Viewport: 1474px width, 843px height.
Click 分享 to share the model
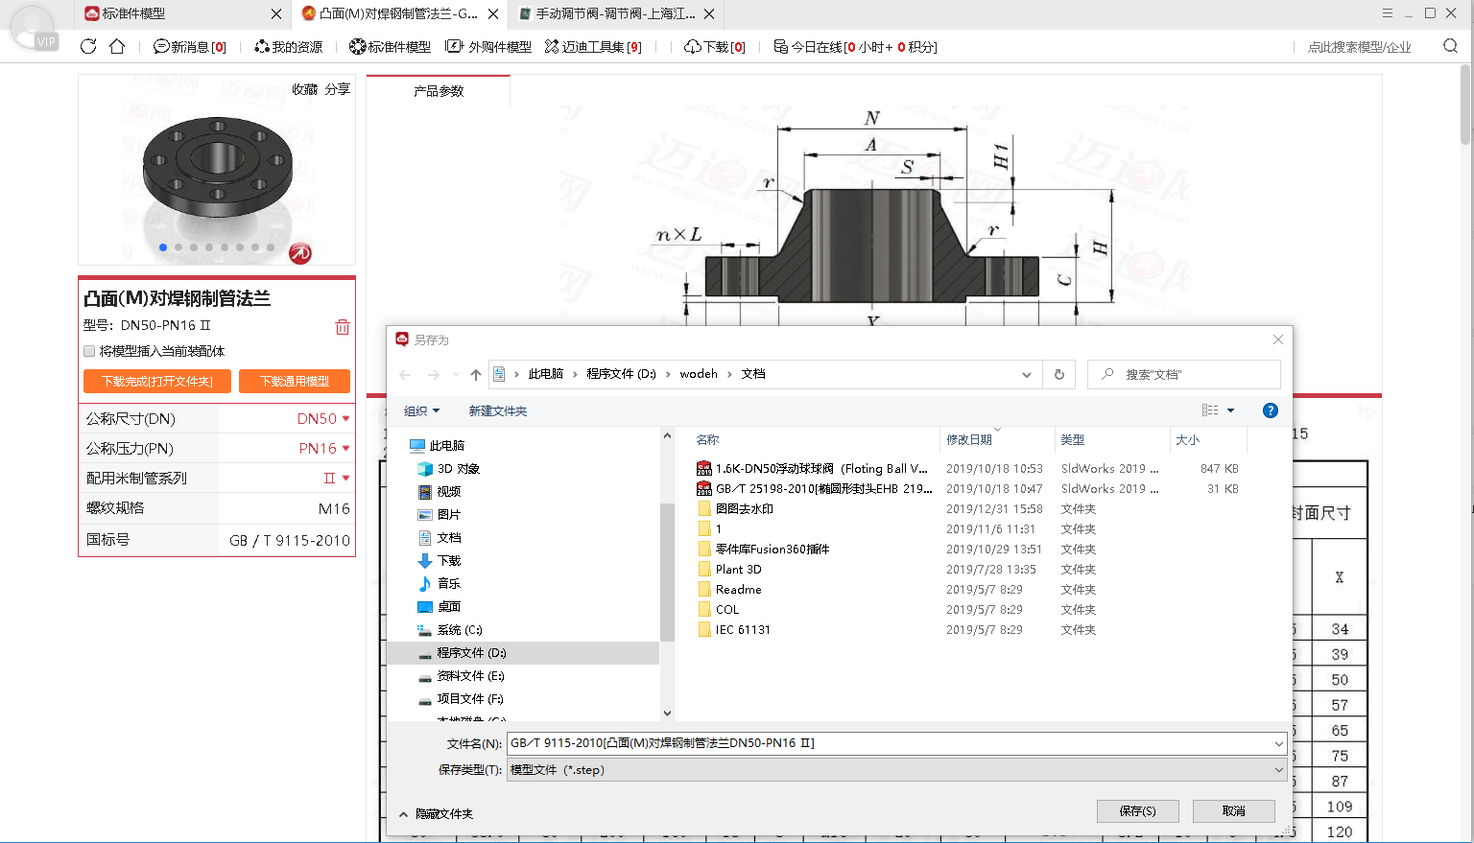(x=337, y=88)
